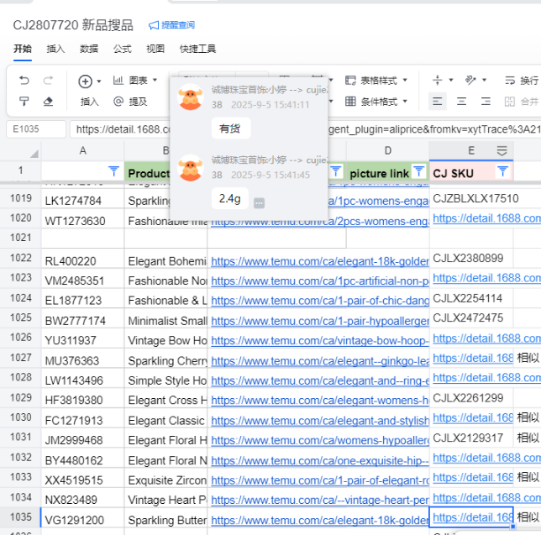541x535 pixels.
Task: Open the 图表 chart dropdown
Action: click(x=138, y=81)
